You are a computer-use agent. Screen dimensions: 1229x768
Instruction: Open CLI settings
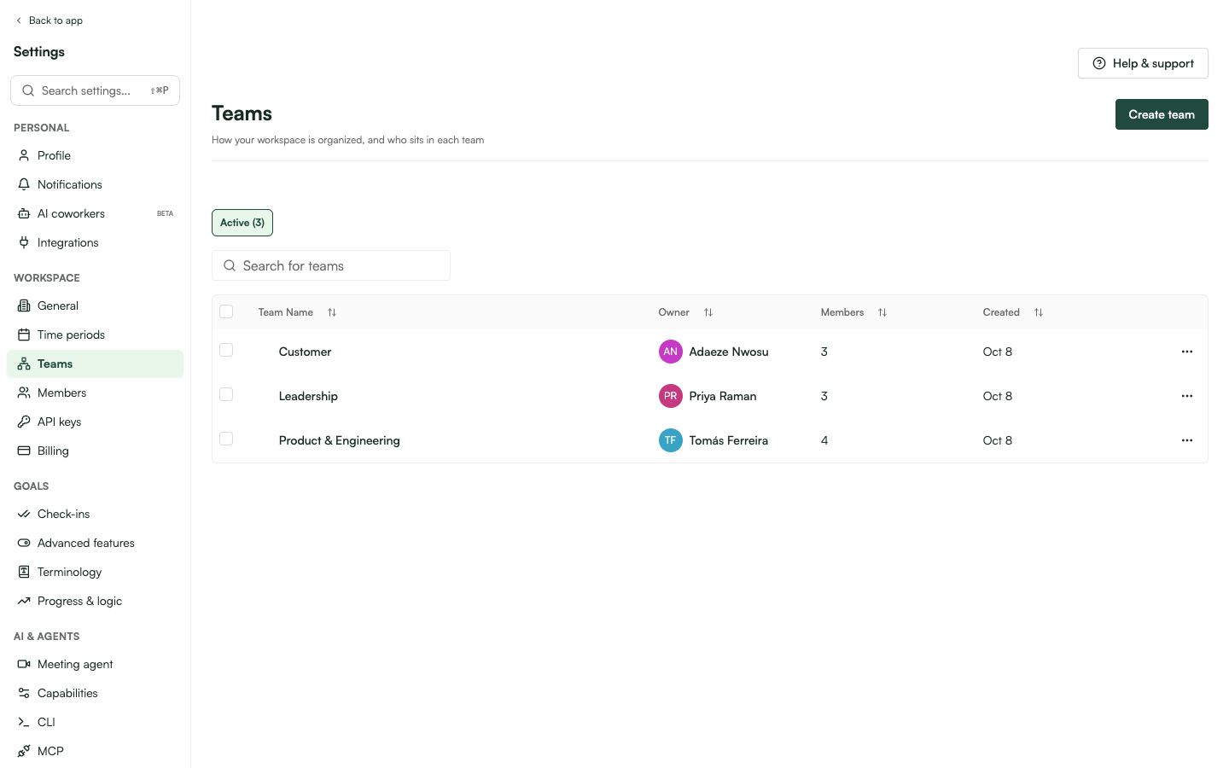point(95,722)
